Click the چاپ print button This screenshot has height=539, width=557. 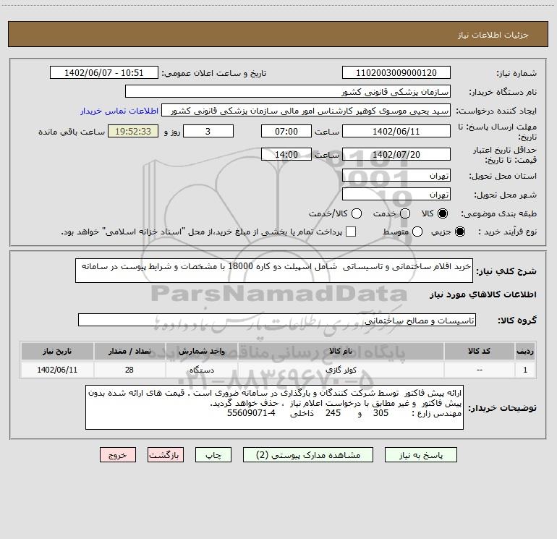[213, 455]
